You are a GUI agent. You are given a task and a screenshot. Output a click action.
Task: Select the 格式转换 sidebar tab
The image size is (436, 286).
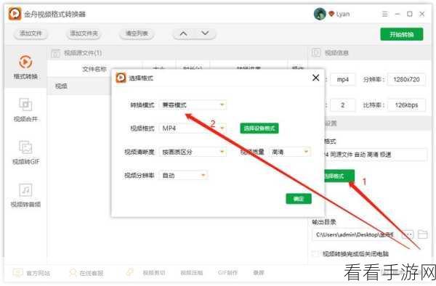click(25, 67)
